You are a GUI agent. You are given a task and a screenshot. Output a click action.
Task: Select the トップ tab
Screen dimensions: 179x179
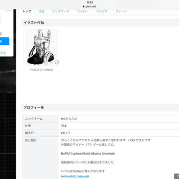click(27, 11)
